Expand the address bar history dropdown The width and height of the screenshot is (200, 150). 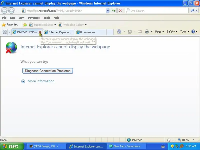108,11
